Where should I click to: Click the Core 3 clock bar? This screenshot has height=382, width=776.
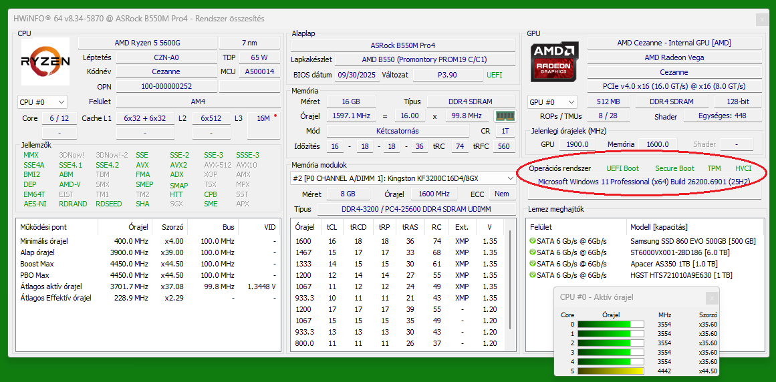pos(611,353)
